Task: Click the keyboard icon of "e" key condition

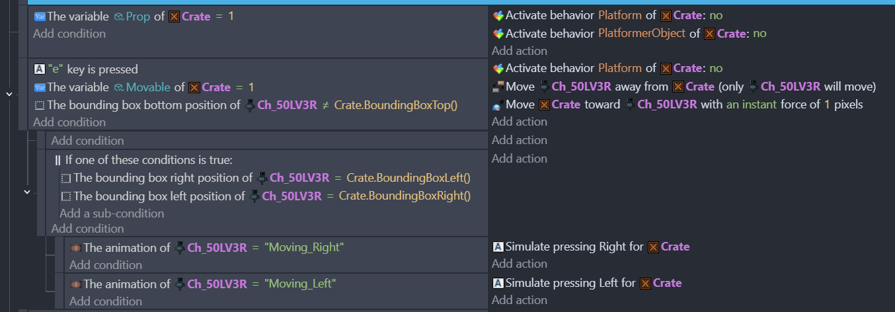Action: point(39,69)
